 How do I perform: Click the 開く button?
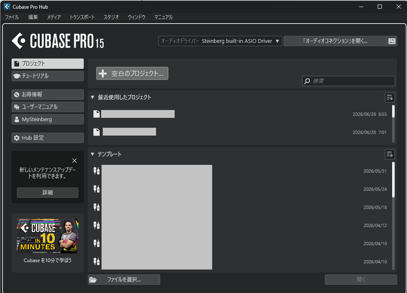[x=361, y=279]
